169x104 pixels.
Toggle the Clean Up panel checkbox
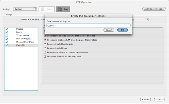click(7, 45)
